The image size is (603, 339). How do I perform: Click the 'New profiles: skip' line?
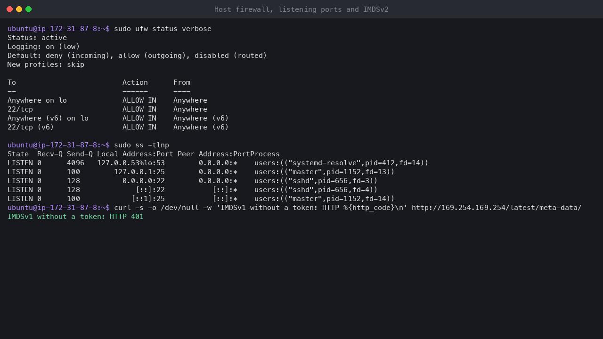(x=46, y=65)
